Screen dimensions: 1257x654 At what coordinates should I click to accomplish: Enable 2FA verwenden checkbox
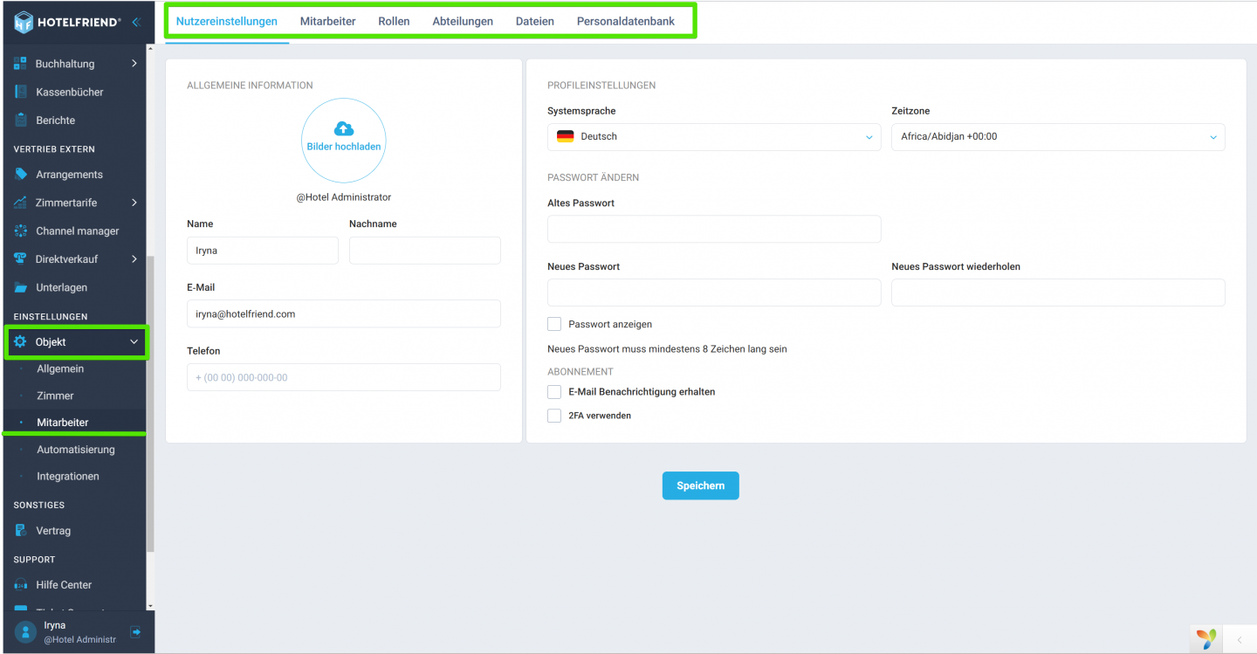point(554,416)
